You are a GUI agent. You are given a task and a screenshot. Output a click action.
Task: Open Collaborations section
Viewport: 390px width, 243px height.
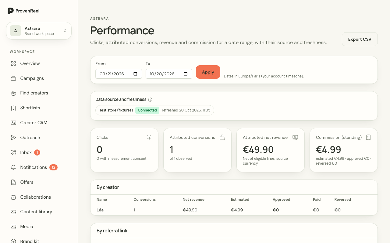click(36, 197)
